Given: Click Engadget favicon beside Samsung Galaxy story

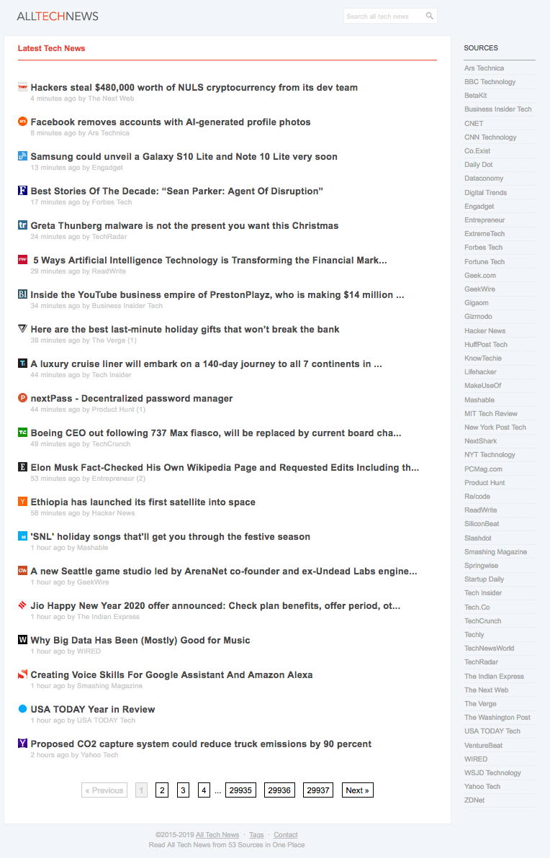Looking at the screenshot, I should tap(22, 156).
